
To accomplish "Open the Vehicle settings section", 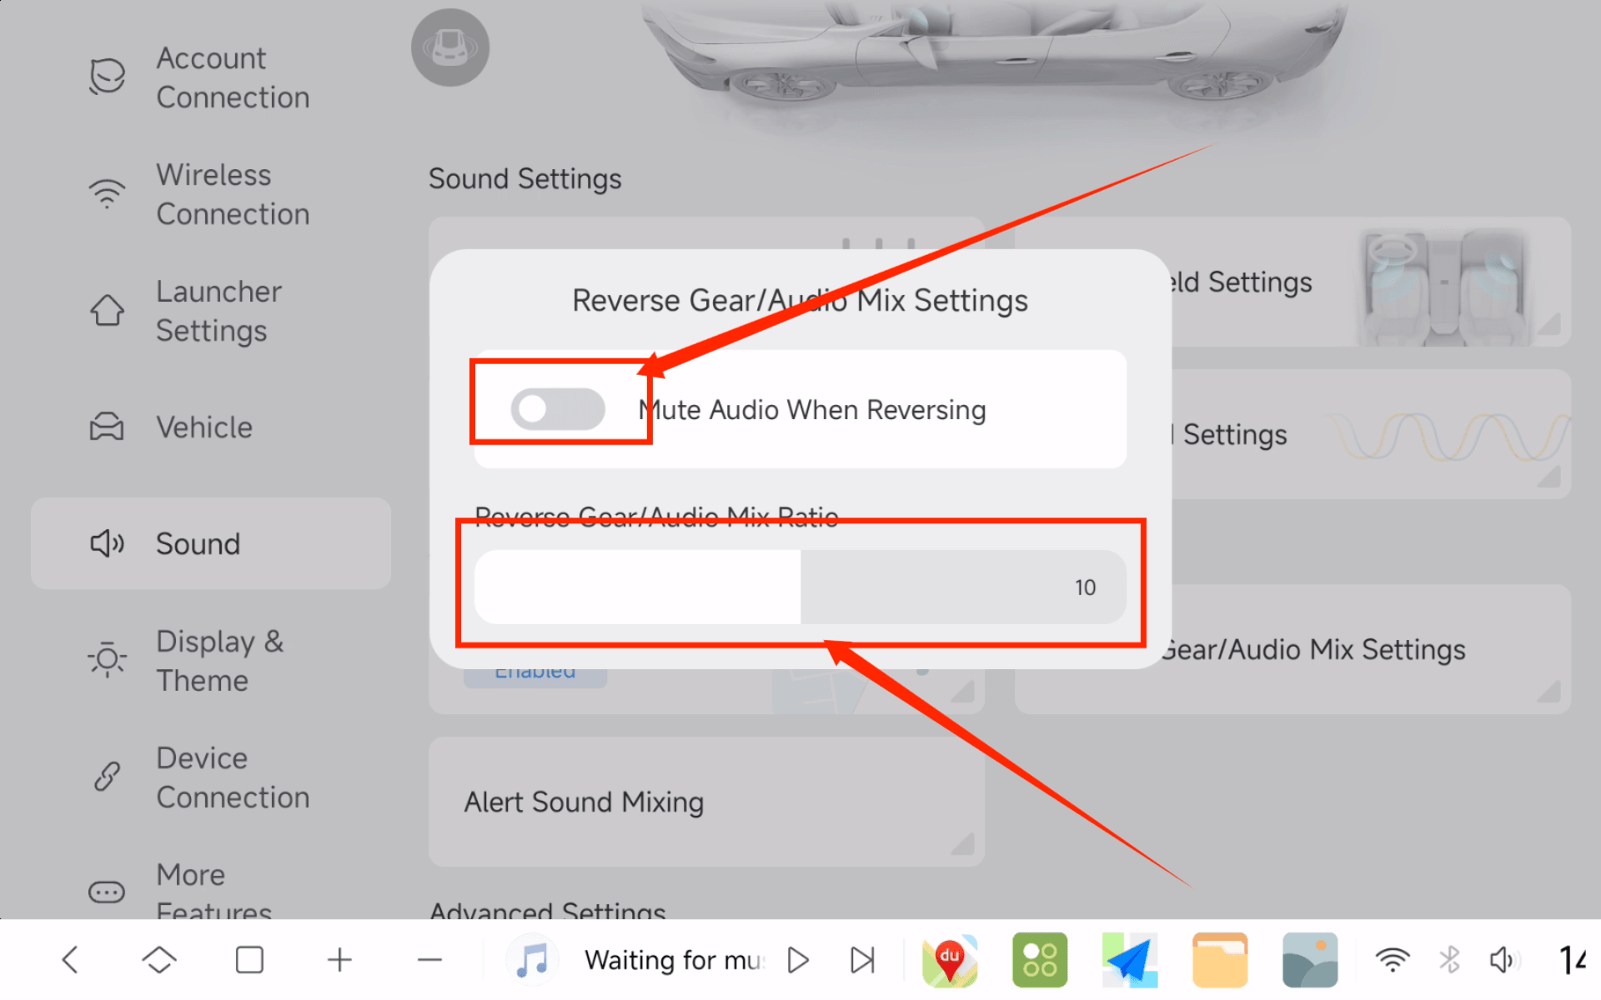I will point(204,427).
